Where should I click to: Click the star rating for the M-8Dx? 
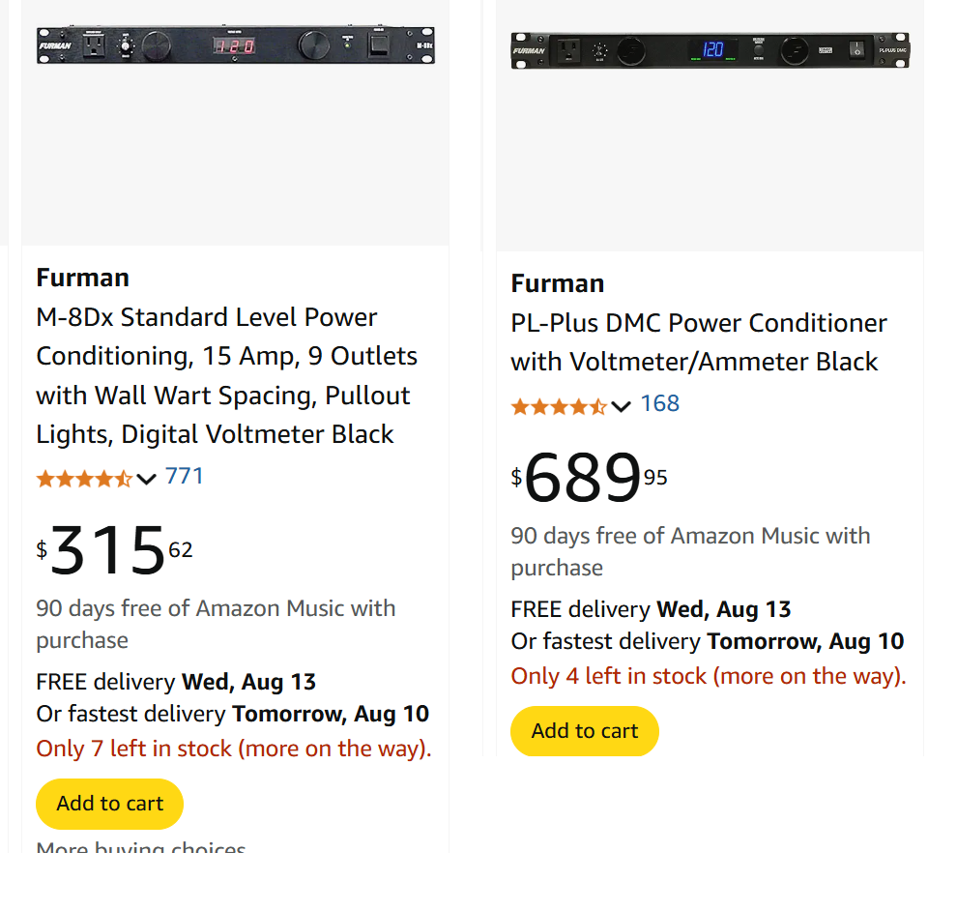84,478
